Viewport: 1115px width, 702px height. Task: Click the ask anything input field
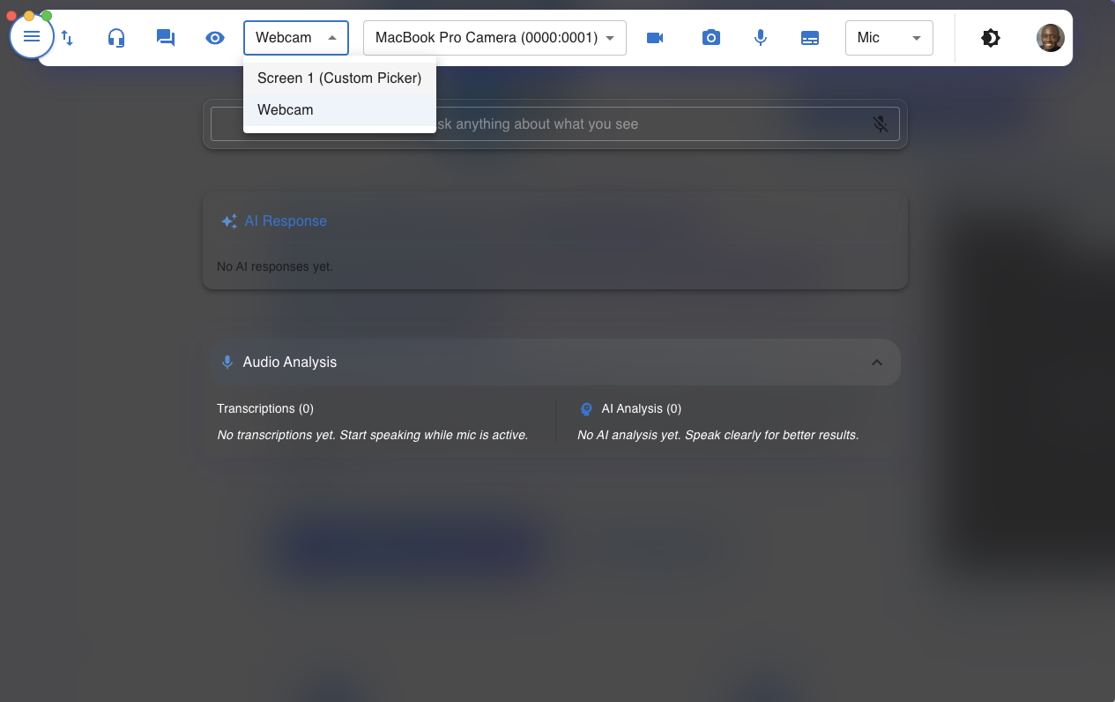(x=555, y=124)
